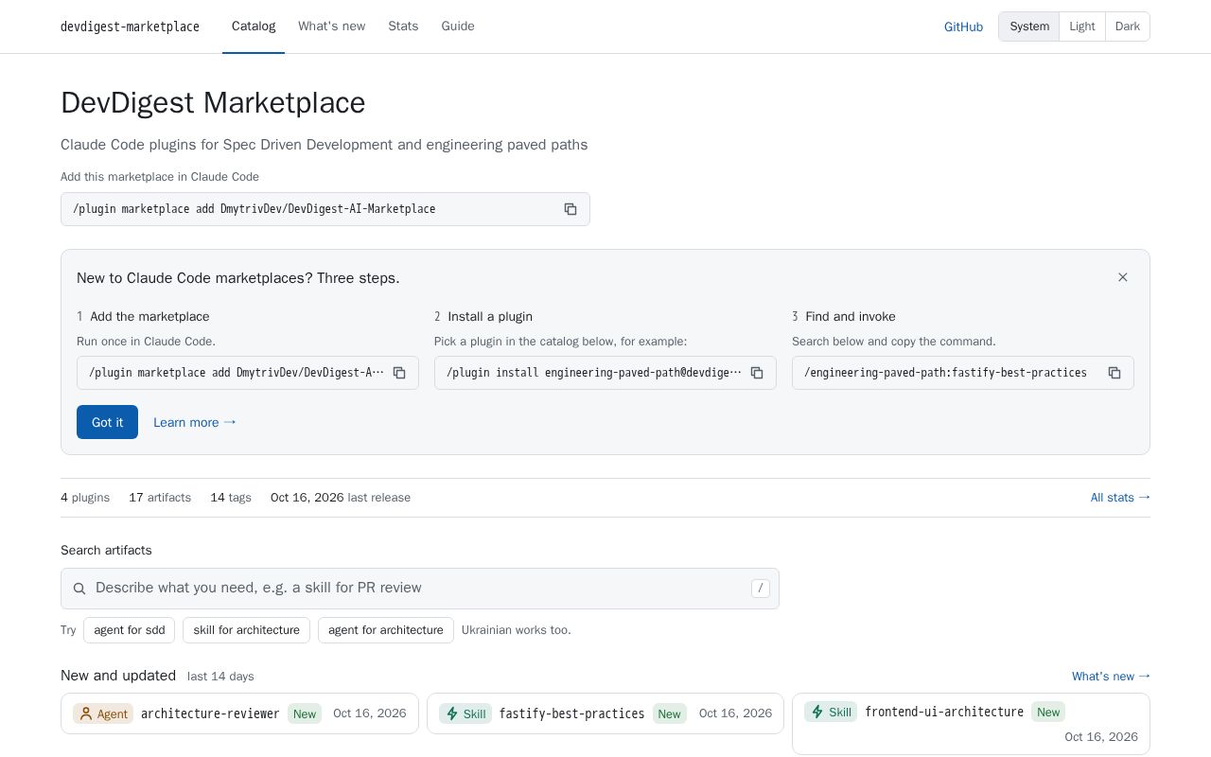Click the header marketplace add command text
This screenshot has width=1211, height=757.
click(254, 209)
